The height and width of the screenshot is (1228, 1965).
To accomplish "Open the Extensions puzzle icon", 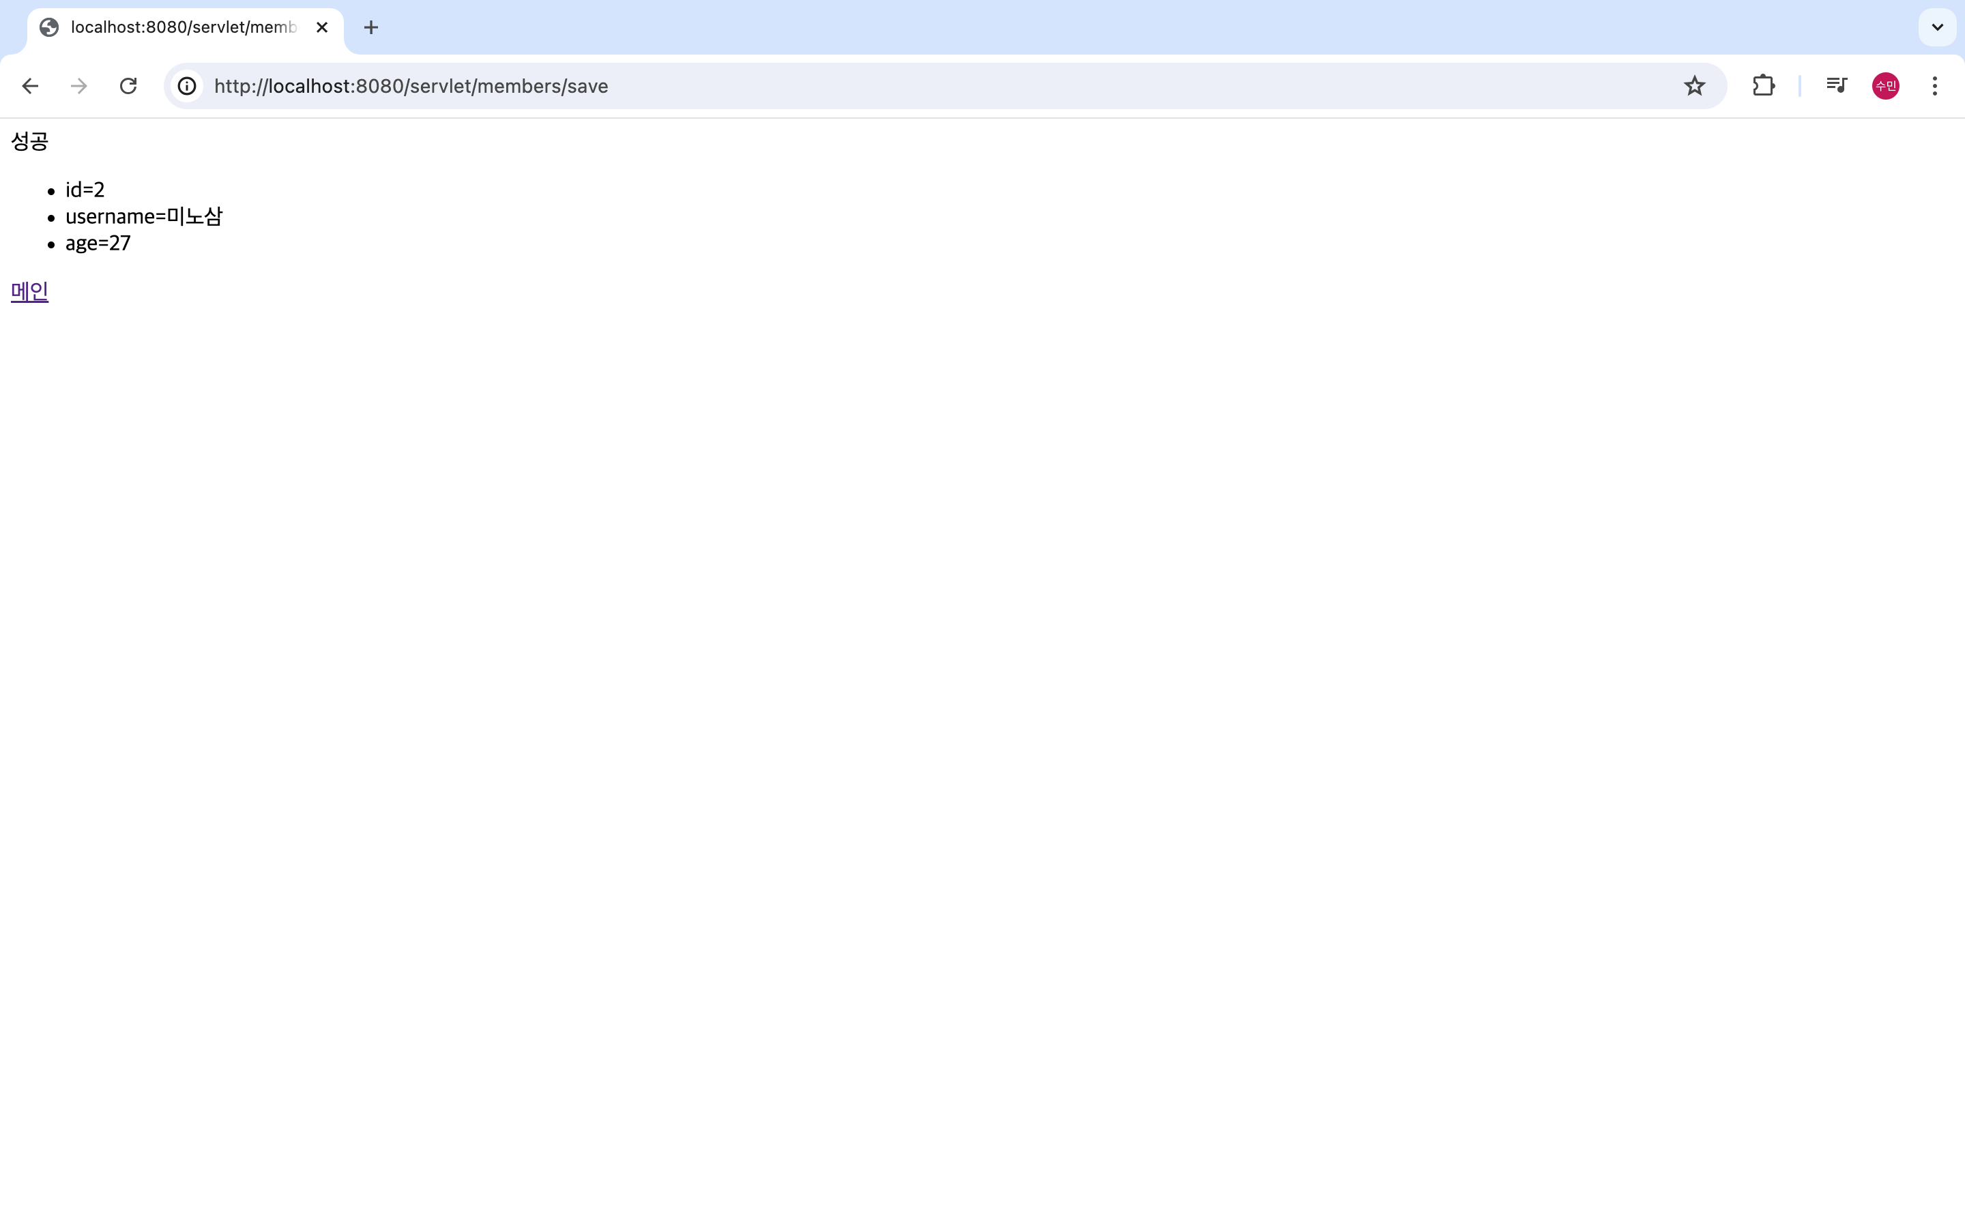I will 1763,86.
